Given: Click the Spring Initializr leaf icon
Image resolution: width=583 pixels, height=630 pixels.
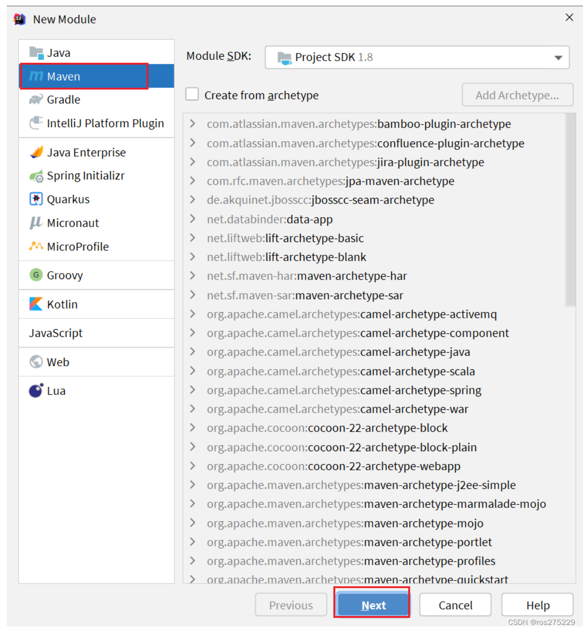Looking at the screenshot, I should point(36,176).
